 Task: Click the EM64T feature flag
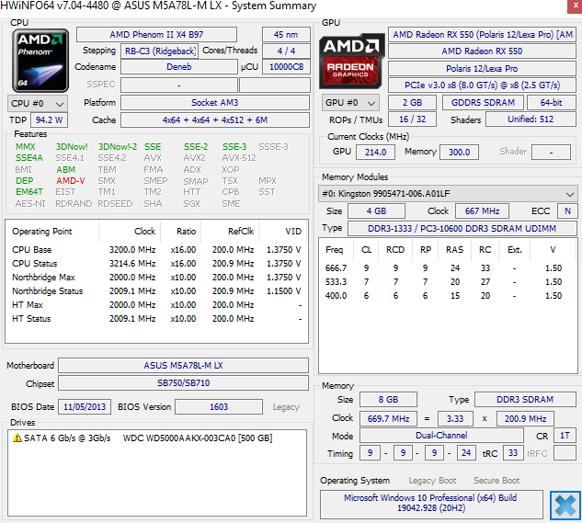29,192
